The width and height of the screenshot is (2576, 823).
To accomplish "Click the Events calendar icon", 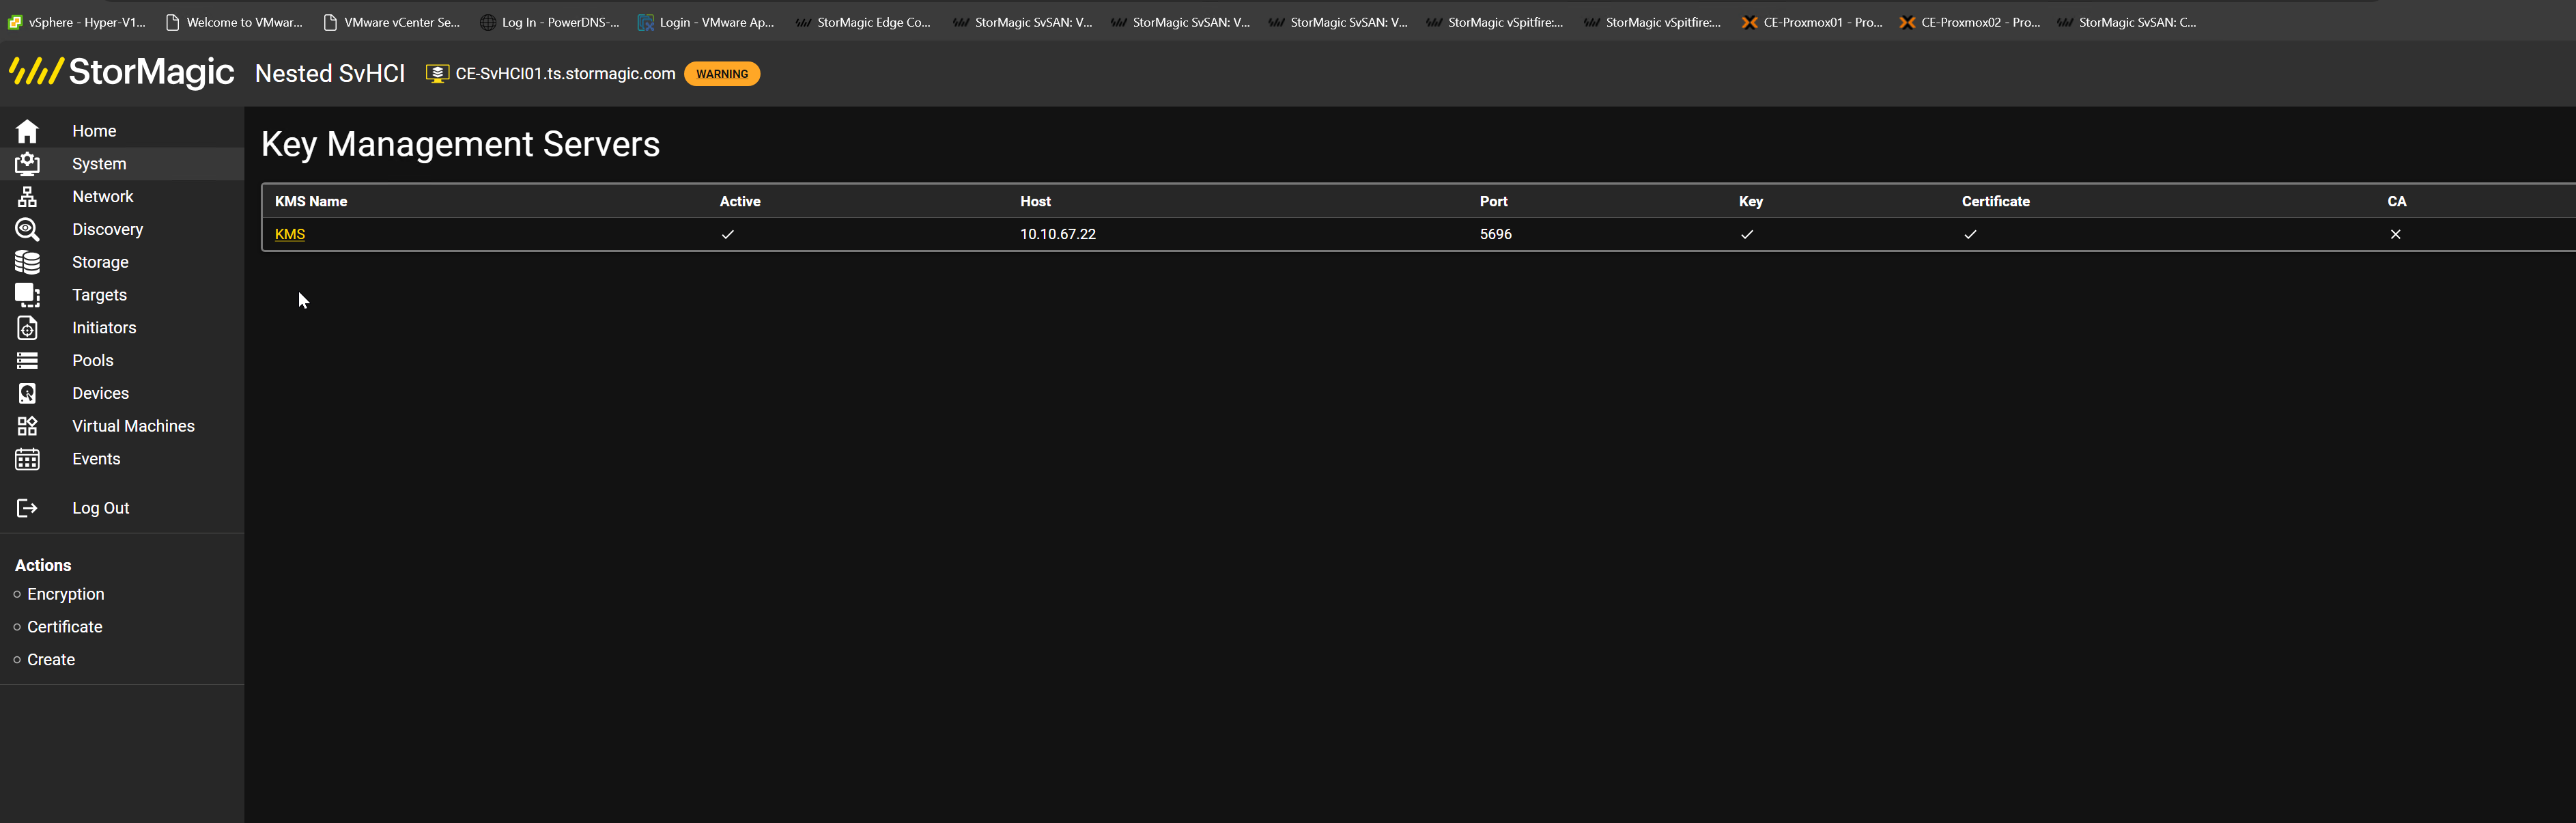I will (27, 459).
